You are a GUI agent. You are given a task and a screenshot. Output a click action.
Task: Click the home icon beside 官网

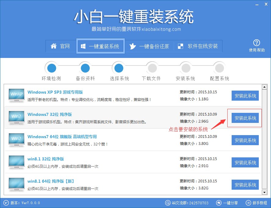coord(54,46)
